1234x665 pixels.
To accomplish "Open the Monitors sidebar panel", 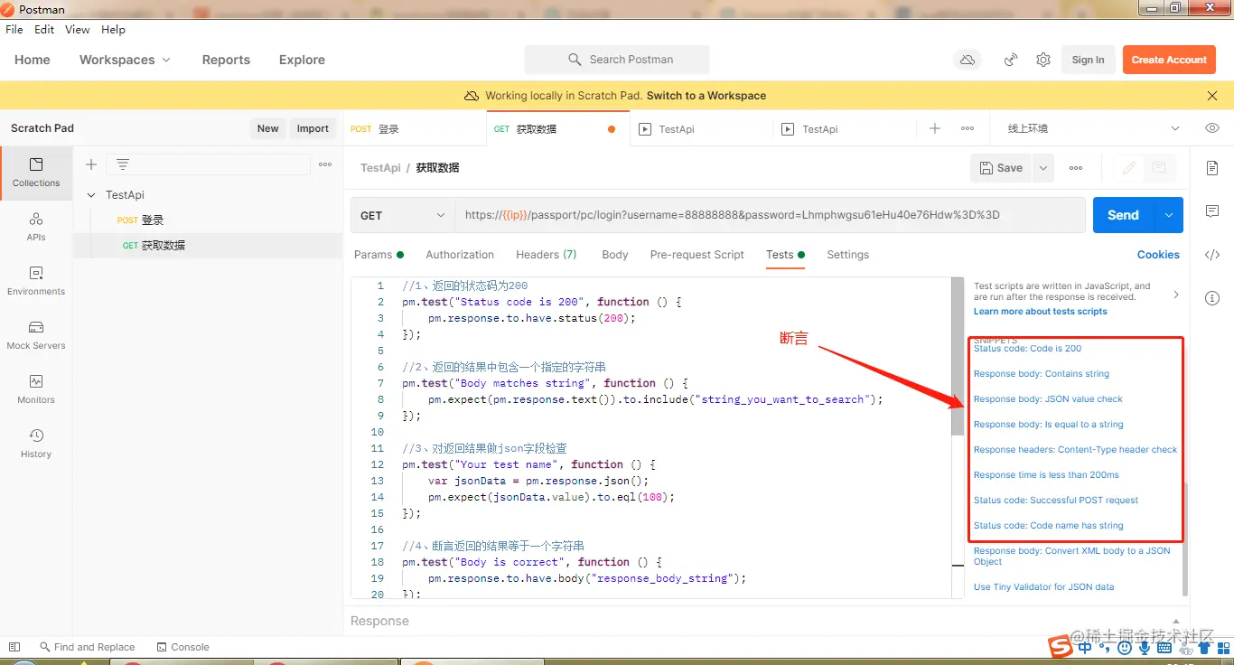I will coord(36,389).
